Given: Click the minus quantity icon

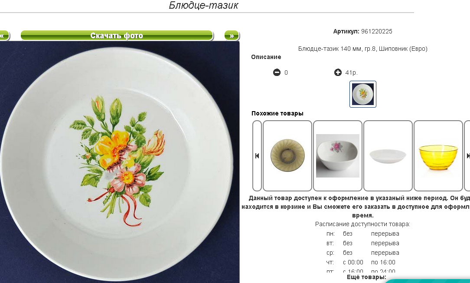Looking at the screenshot, I should [x=277, y=72].
